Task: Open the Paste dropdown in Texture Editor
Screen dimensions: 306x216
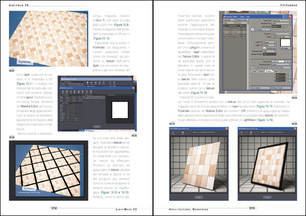Action: tap(243, 23)
